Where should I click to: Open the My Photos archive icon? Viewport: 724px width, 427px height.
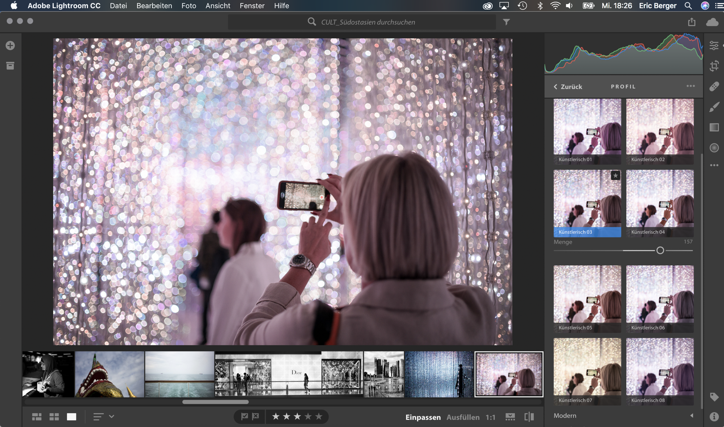pyautogui.click(x=10, y=66)
